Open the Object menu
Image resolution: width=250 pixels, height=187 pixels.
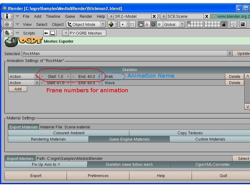[x=57, y=25]
